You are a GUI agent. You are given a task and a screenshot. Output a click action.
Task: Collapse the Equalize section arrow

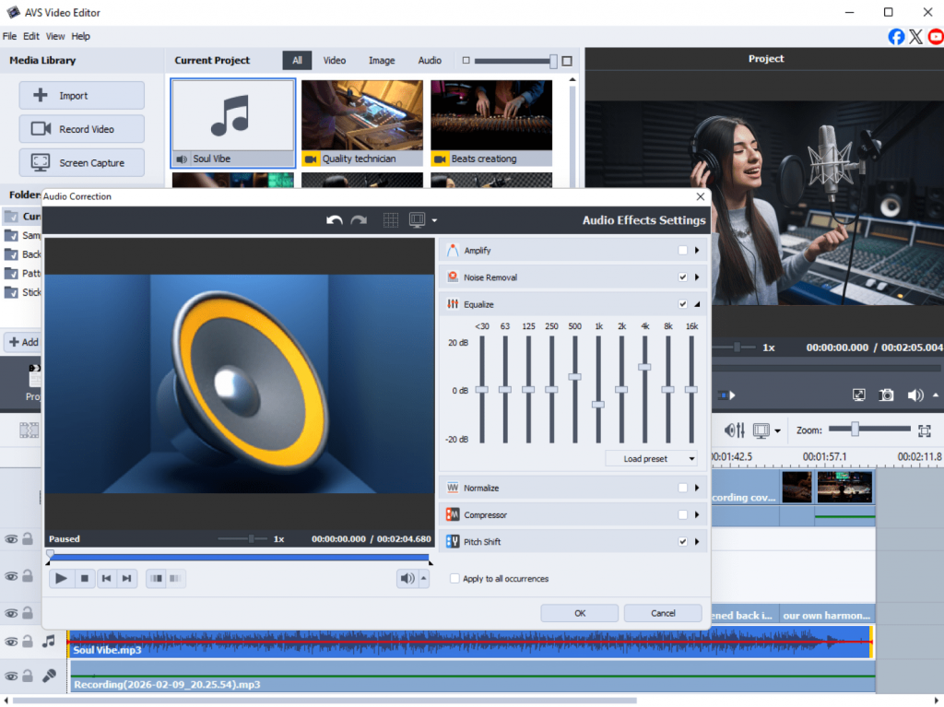(697, 304)
